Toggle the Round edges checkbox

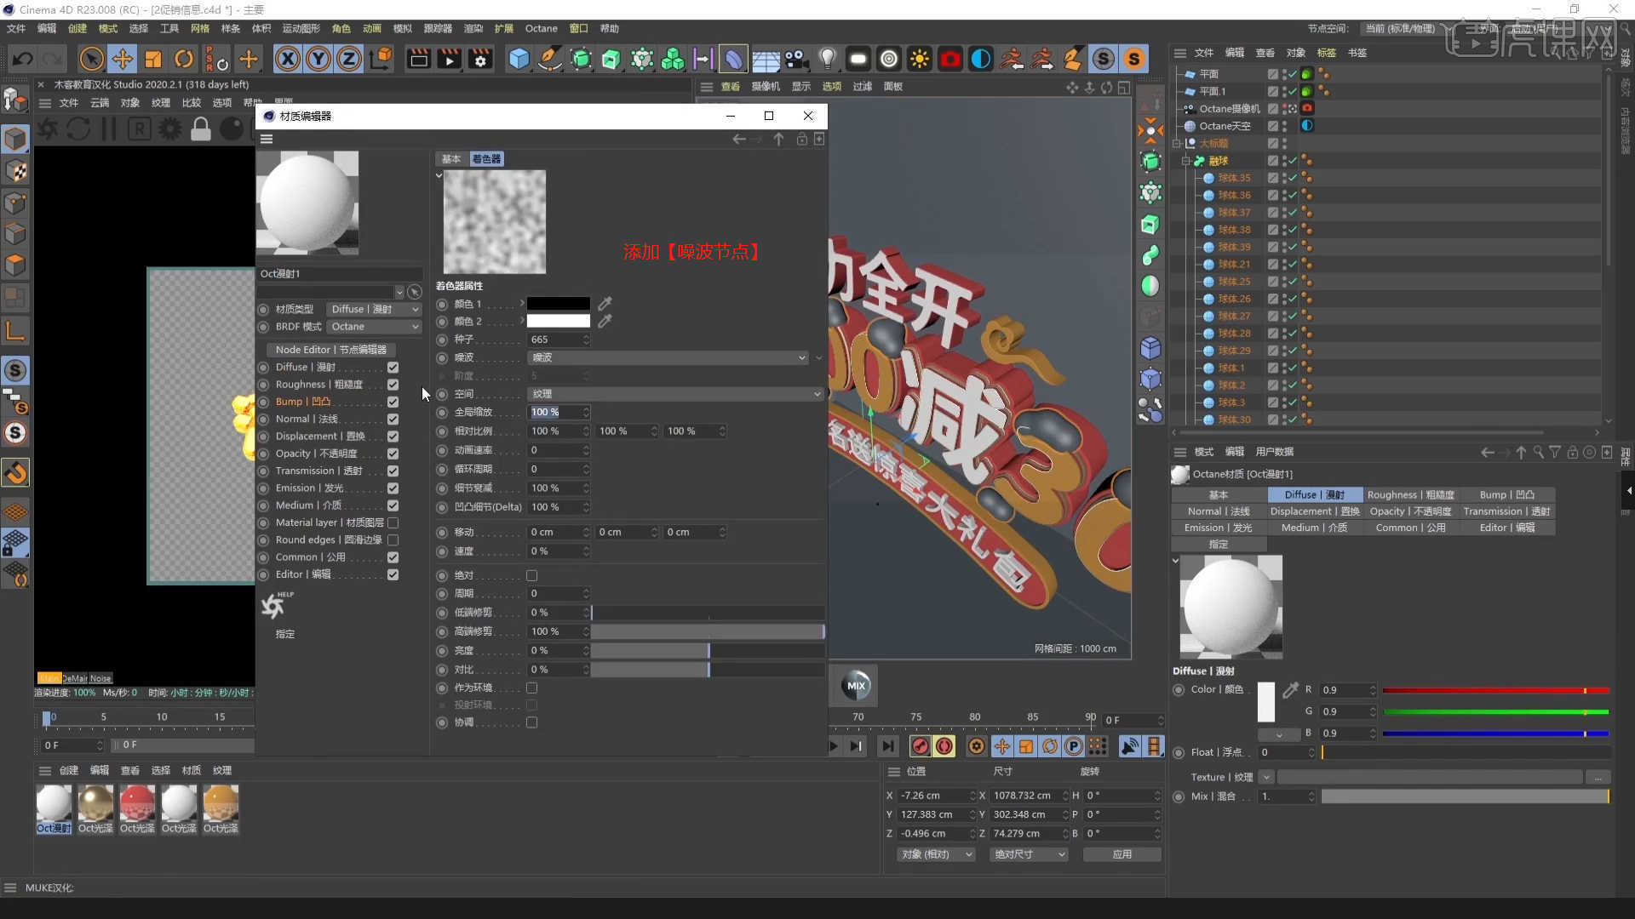(x=393, y=539)
